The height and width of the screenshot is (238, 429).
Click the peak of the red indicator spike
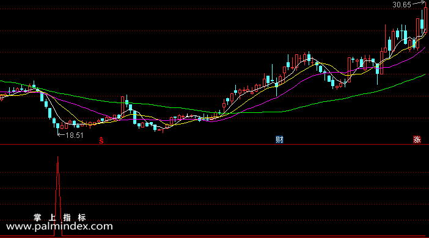click(57, 157)
